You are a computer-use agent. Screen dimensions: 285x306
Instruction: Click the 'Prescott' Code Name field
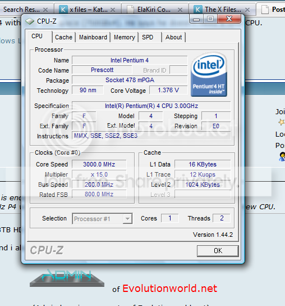tap(102, 70)
